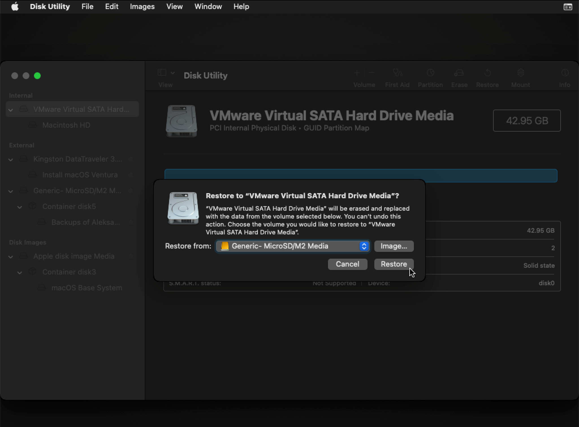The image size is (579, 427).
Task: Click the 'disk0' device value
Action: tap(546, 283)
